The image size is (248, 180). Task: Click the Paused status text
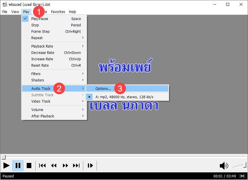pyautogui.click(x=8, y=176)
